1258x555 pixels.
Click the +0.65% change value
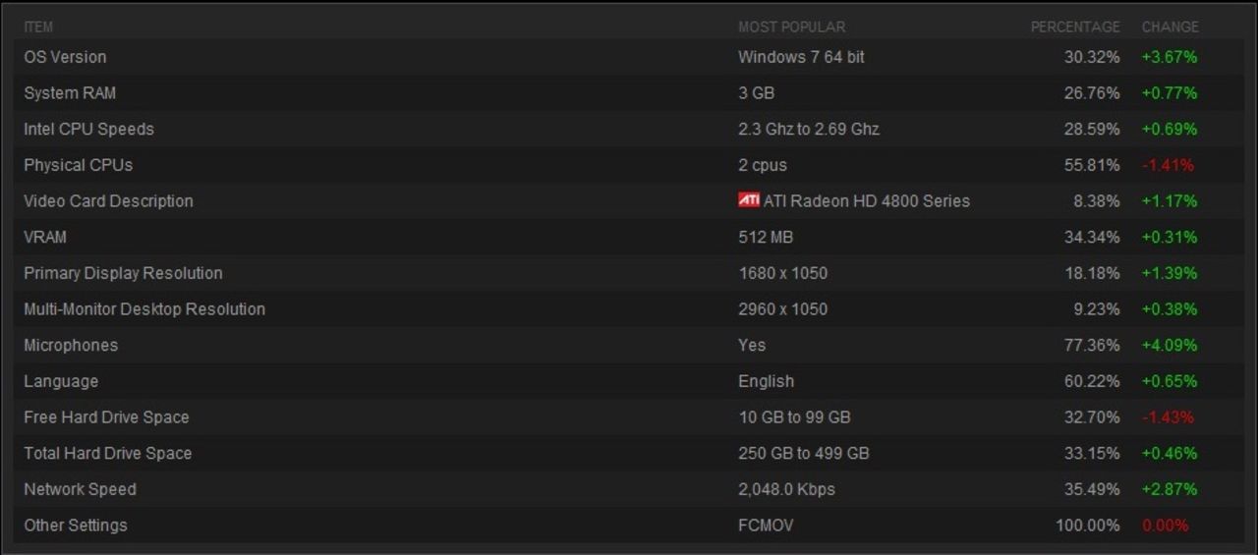click(x=1170, y=381)
